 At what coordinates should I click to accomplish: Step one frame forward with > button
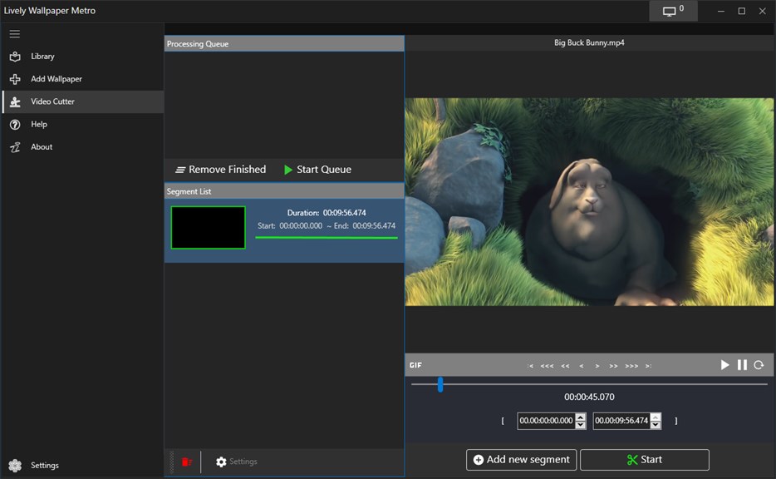(x=597, y=366)
